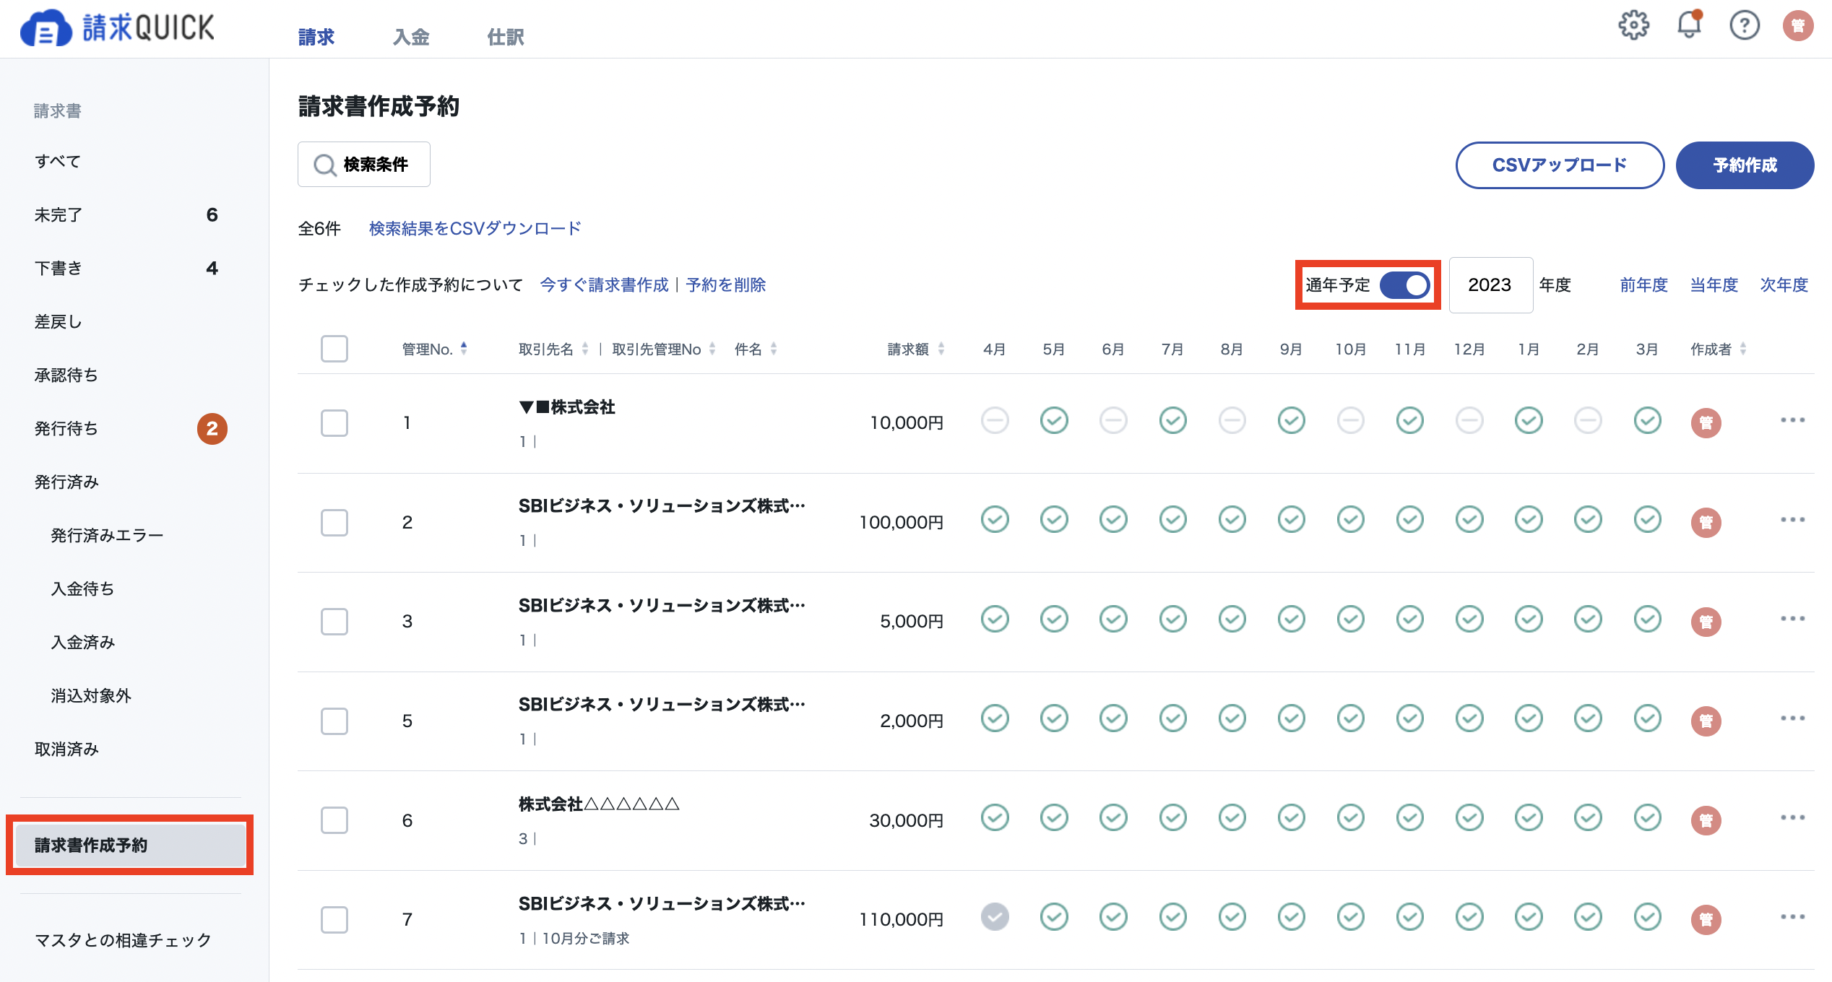The height and width of the screenshot is (982, 1832).
Task: Click the 9月 check icon in row 7
Action: coord(1291,917)
